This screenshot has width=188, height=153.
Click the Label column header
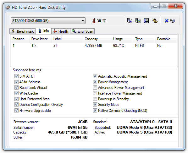pyautogui.click(x=67, y=39)
